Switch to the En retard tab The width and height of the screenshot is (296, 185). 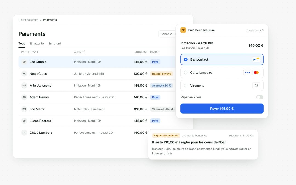[x=55, y=44]
